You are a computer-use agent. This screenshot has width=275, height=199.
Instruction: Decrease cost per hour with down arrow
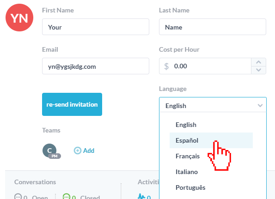[258, 70]
